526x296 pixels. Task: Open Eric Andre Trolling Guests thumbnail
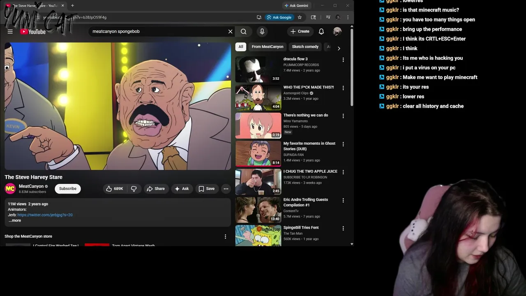pos(258,210)
